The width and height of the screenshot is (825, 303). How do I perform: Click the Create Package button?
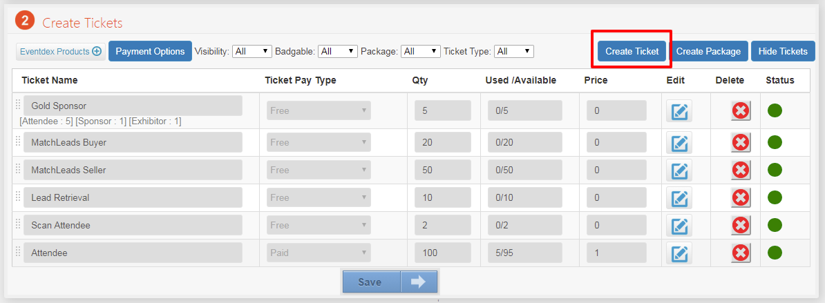coord(708,51)
